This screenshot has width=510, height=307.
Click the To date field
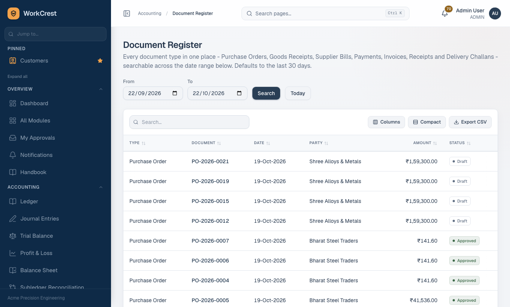point(217,93)
